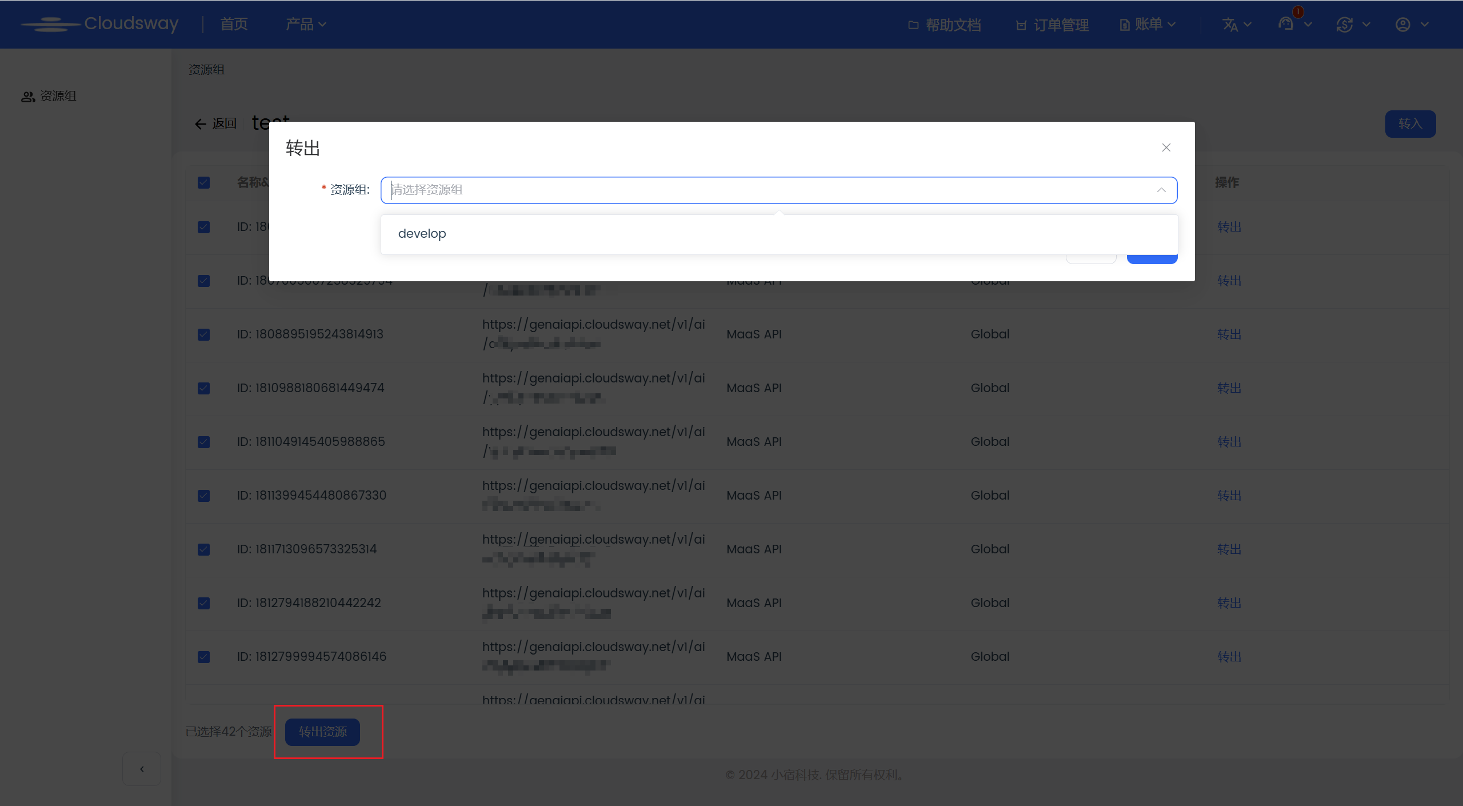Click the 转出资源 bulk transfer button
Viewport: 1463px width, 806px height.
[322, 732]
